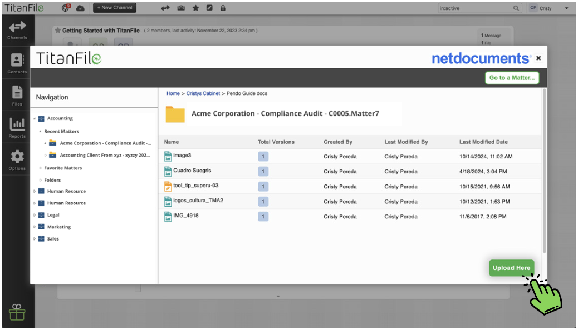Select Accounting Client From xyz matter
This screenshot has height=330, width=578.
pyautogui.click(x=105, y=155)
